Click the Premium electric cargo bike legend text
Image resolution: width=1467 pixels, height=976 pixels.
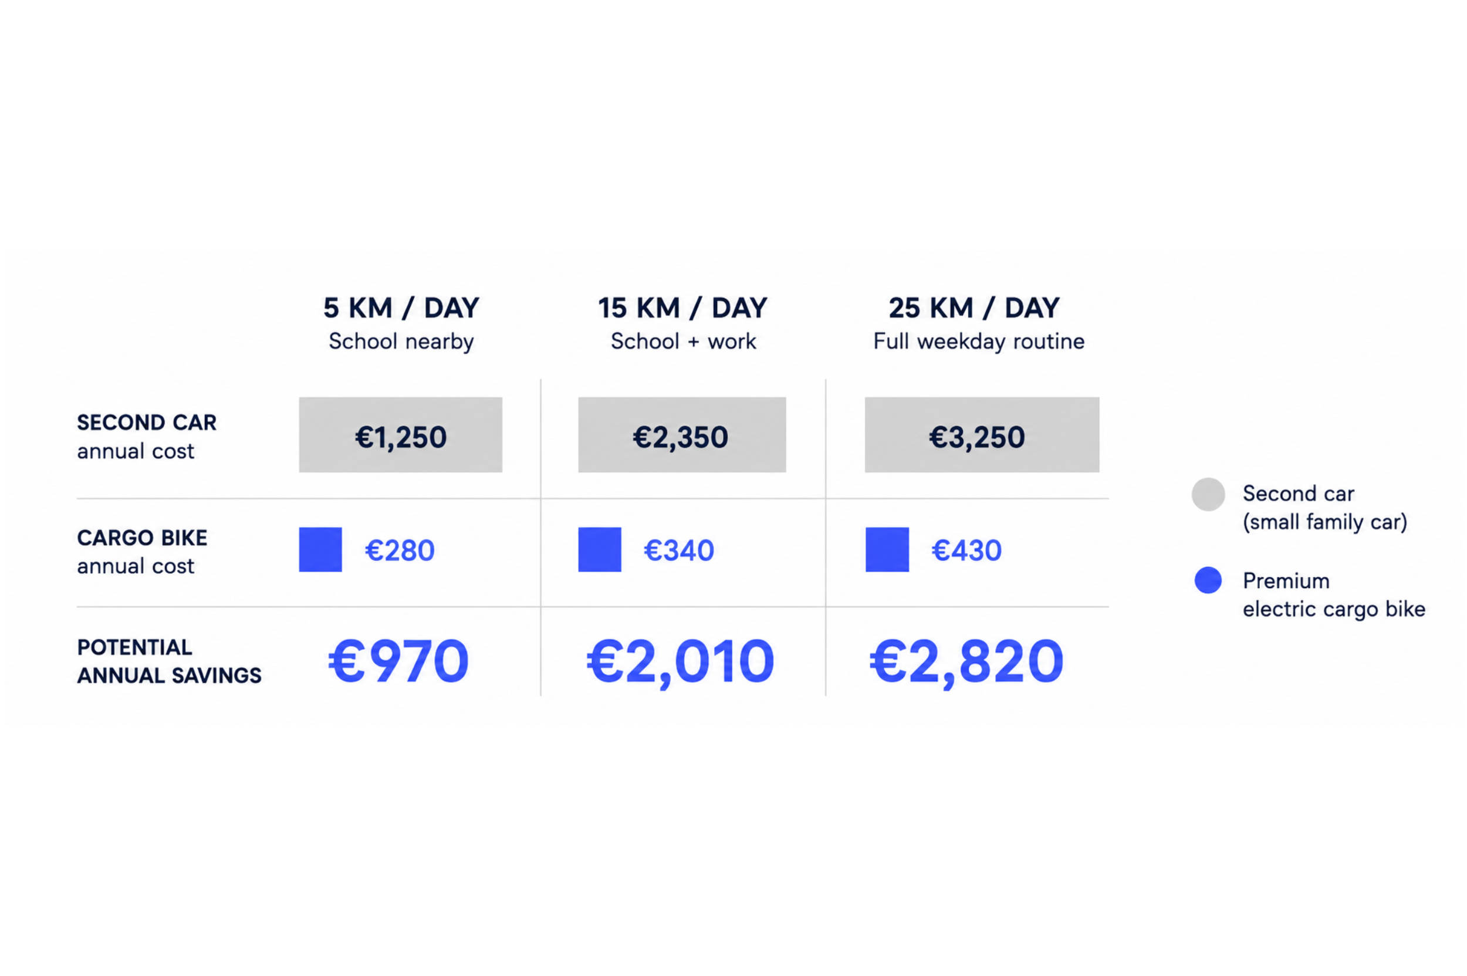1333,595
